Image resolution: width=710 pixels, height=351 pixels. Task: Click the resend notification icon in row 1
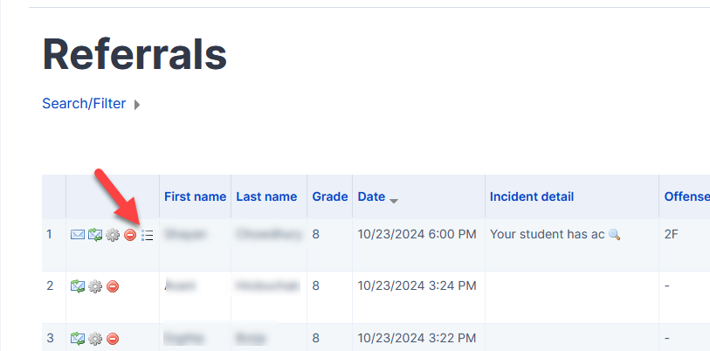(x=94, y=235)
